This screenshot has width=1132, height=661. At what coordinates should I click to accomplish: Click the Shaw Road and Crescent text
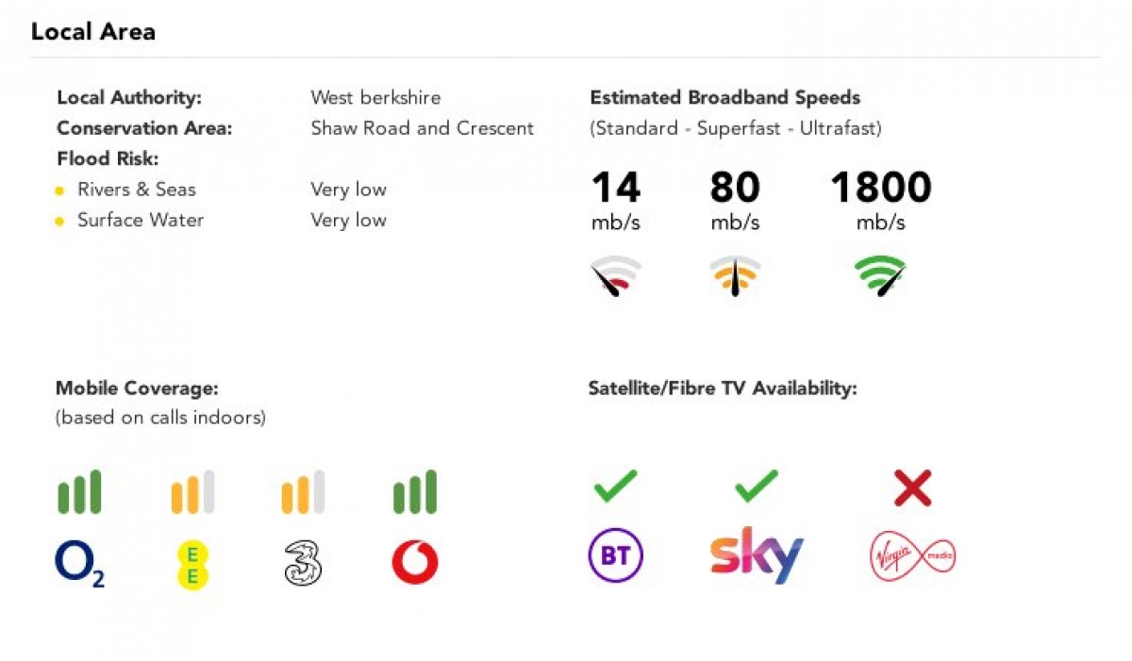[x=423, y=128]
